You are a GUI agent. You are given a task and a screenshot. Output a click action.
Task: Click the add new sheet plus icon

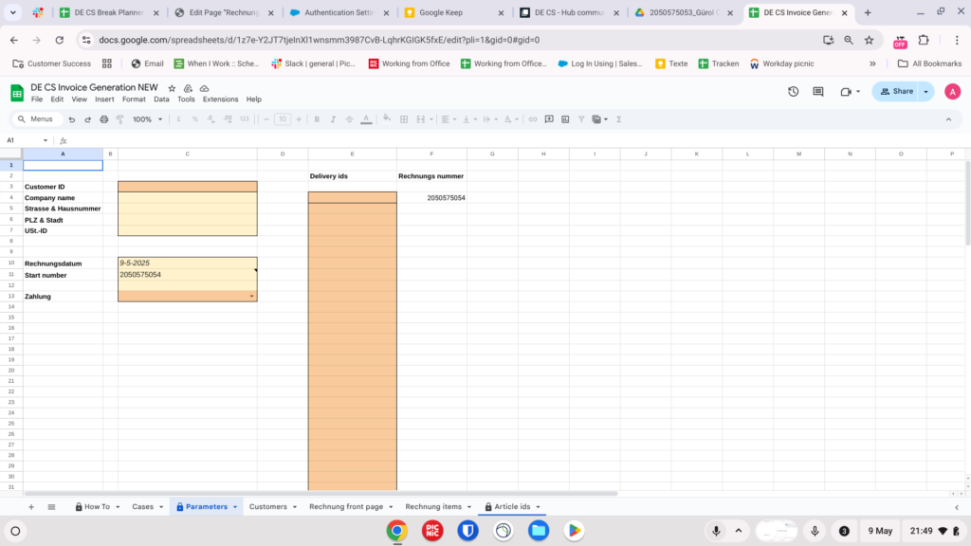coord(30,507)
